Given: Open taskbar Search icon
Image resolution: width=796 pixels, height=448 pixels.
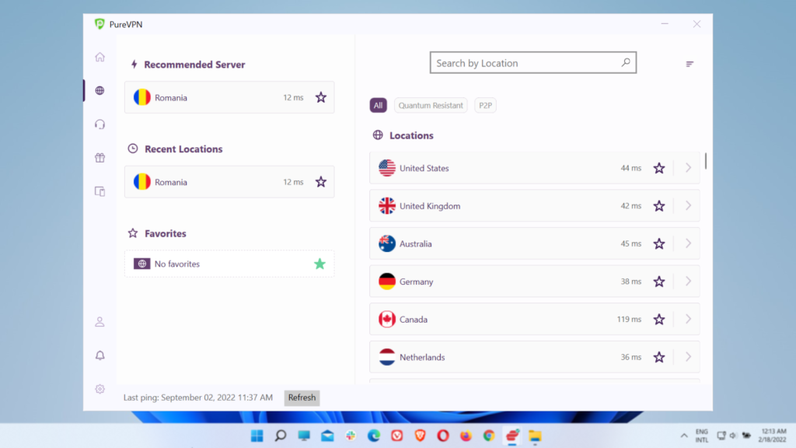Looking at the screenshot, I should [281, 436].
